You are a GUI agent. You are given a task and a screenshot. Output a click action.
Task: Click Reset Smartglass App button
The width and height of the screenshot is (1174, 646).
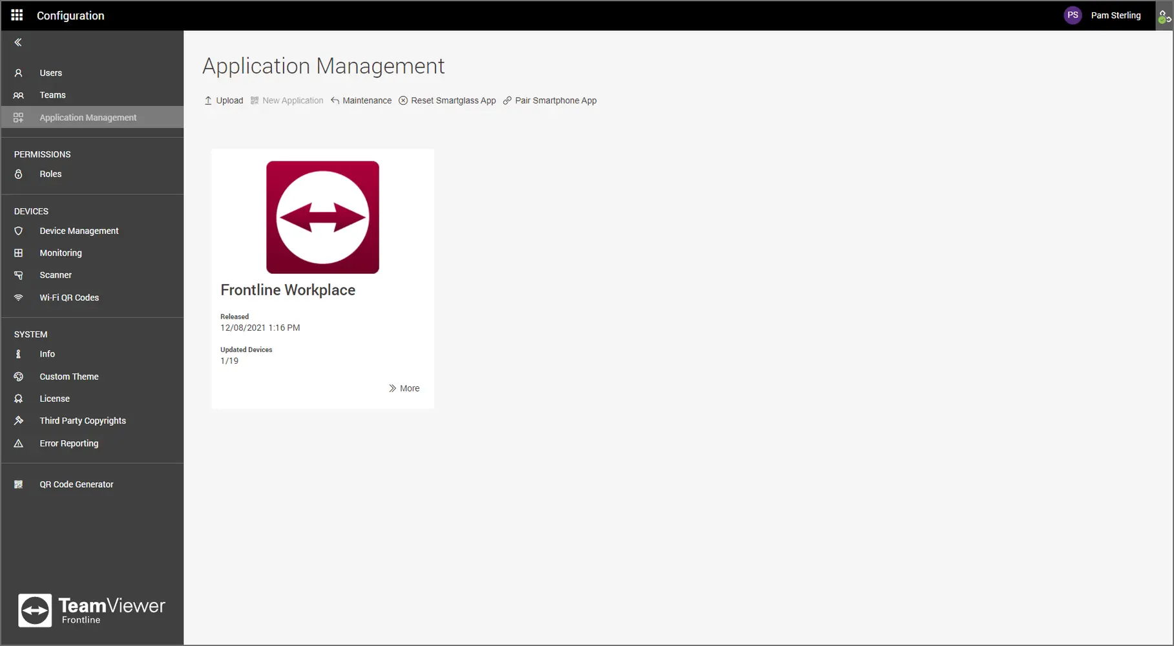(x=447, y=100)
